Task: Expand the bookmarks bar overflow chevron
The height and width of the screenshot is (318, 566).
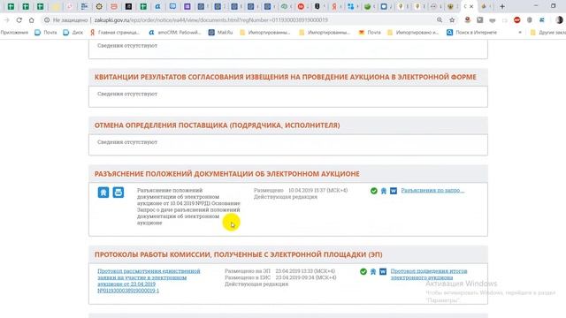Action: (x=520, y=33)
